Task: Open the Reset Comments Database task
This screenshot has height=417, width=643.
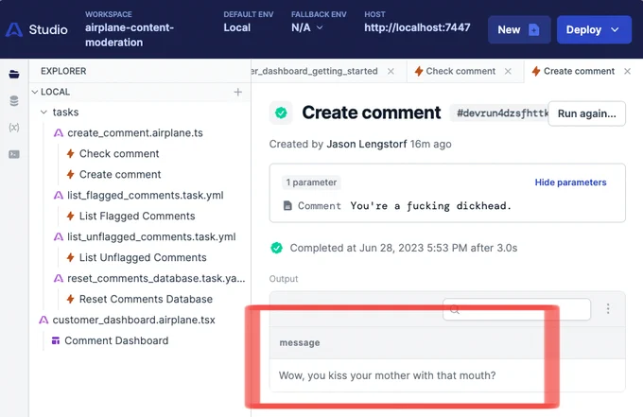Action: tap(146, 300)
